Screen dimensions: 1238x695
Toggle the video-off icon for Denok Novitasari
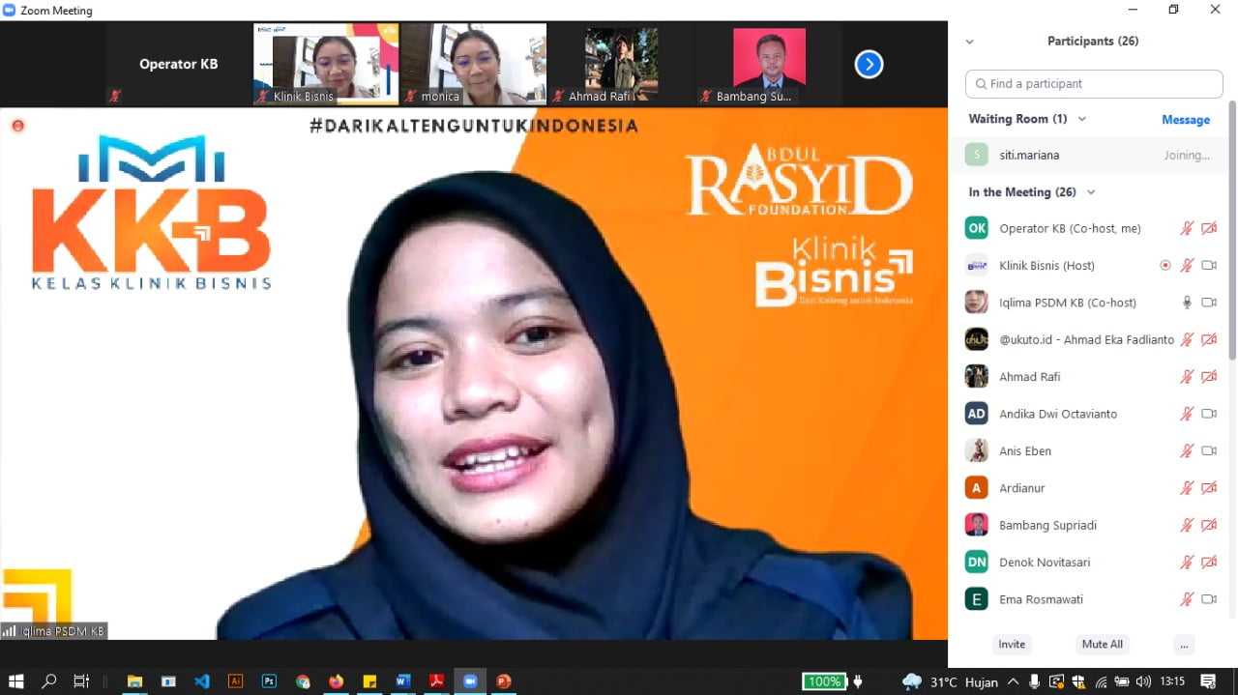[x=1208, y=563]
